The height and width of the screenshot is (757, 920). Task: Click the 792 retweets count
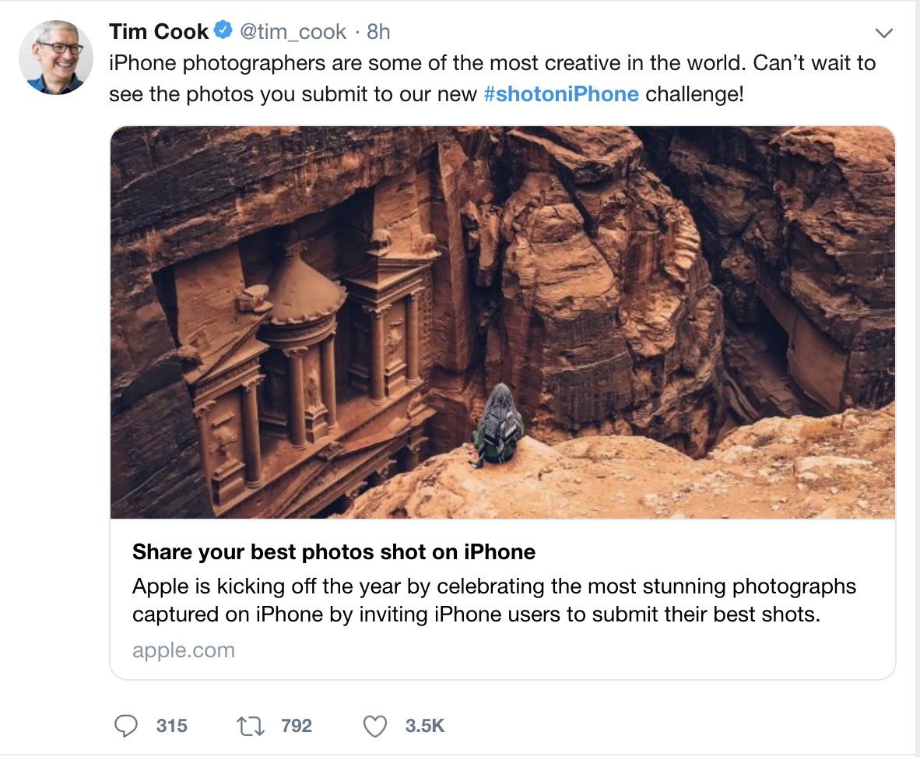point(297,727)
